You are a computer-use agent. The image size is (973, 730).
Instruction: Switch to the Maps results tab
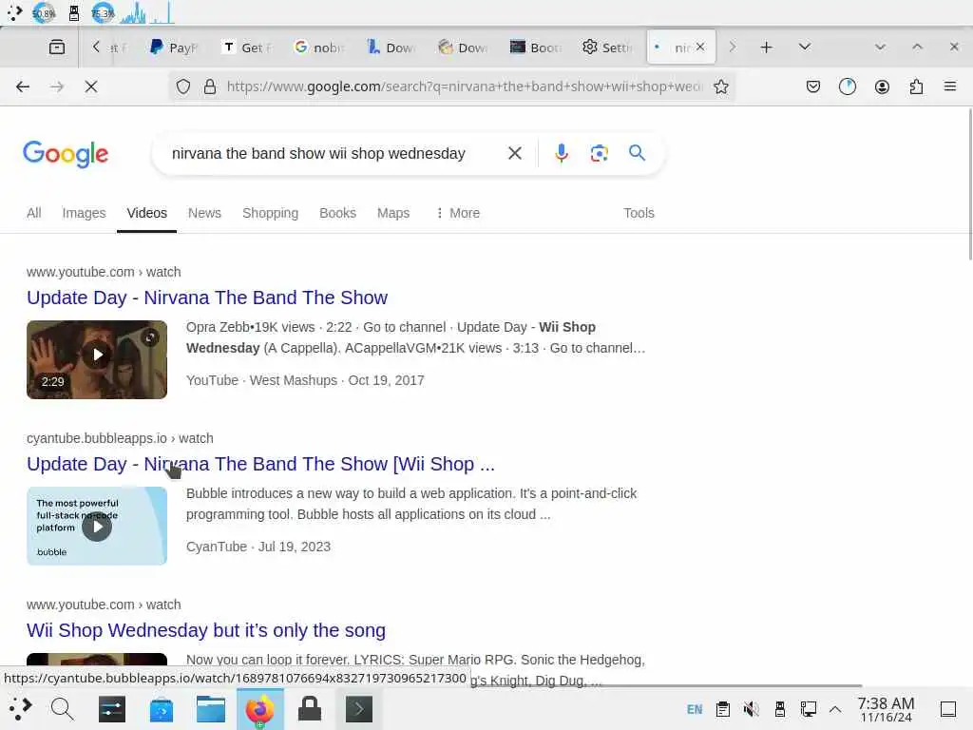[393, 213]
